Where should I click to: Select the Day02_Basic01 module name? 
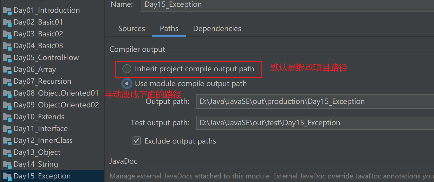[x=38, y=22]
